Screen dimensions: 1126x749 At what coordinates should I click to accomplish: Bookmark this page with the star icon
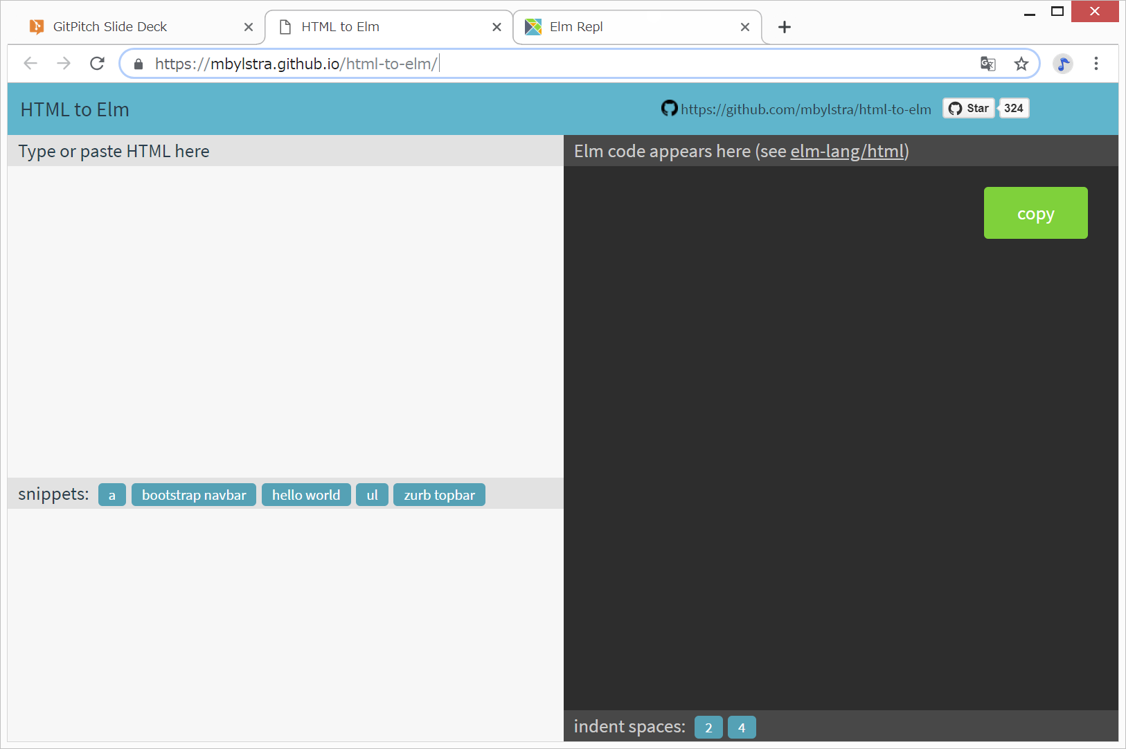coord(1021,64)
